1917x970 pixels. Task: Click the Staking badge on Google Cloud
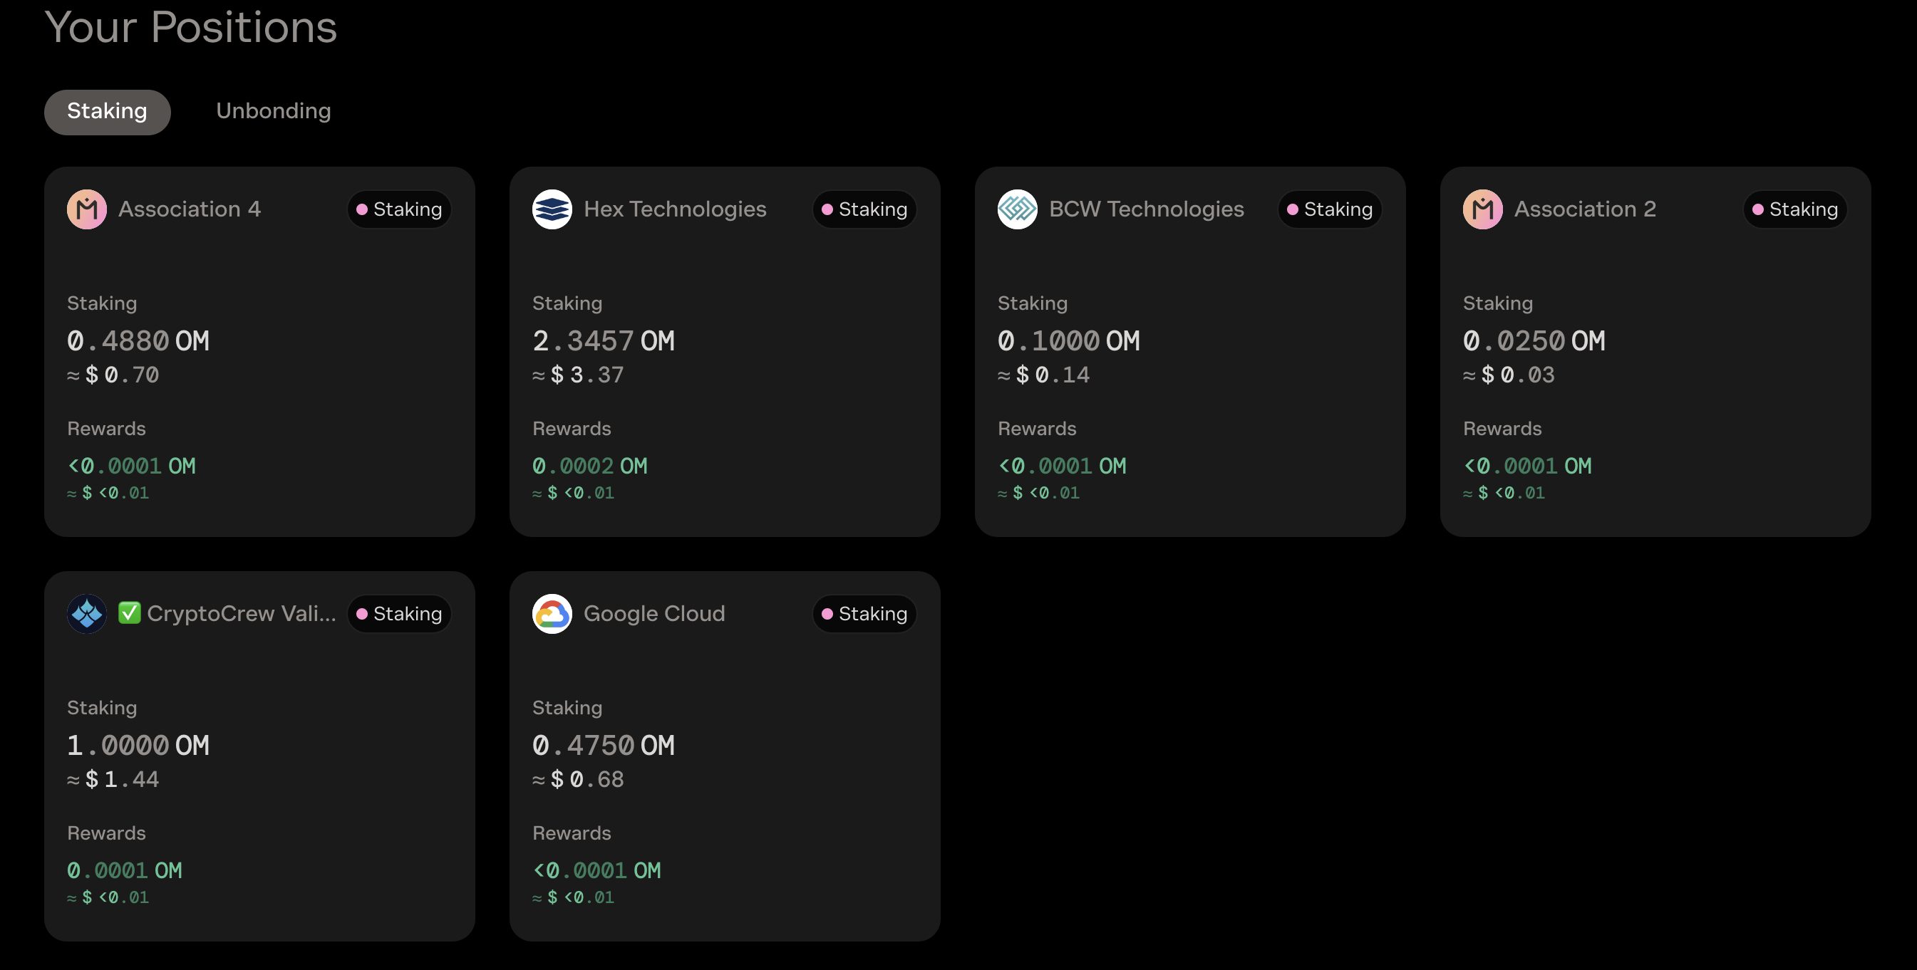click(x=864, y=615)
